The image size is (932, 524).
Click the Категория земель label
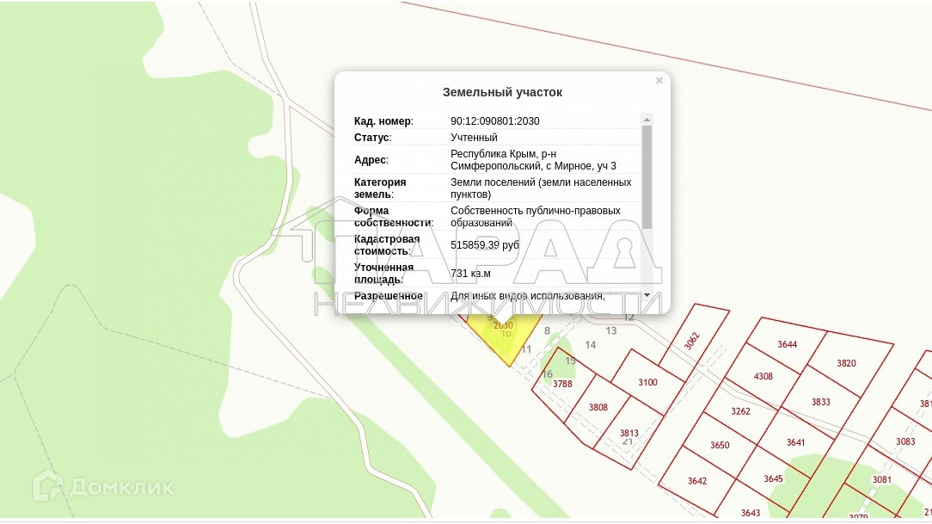click(x=380, y=188)
